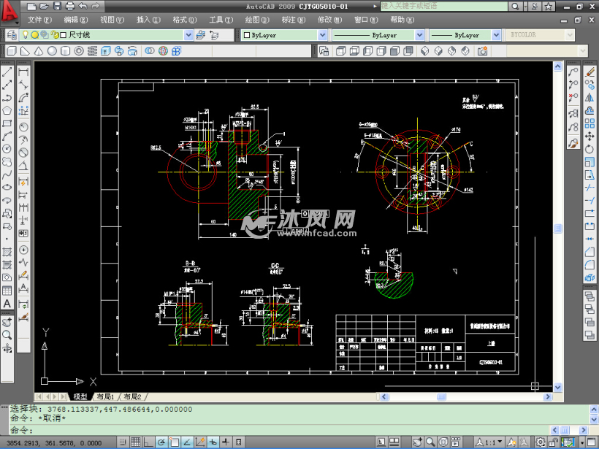Screen dimensions: 599x449
Task: Click the command line input area
Action: pyautogui.click(x=279, y=430)
